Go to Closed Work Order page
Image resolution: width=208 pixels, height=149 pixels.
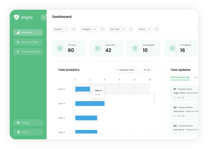pyautogui.click(x=28, y=52)
